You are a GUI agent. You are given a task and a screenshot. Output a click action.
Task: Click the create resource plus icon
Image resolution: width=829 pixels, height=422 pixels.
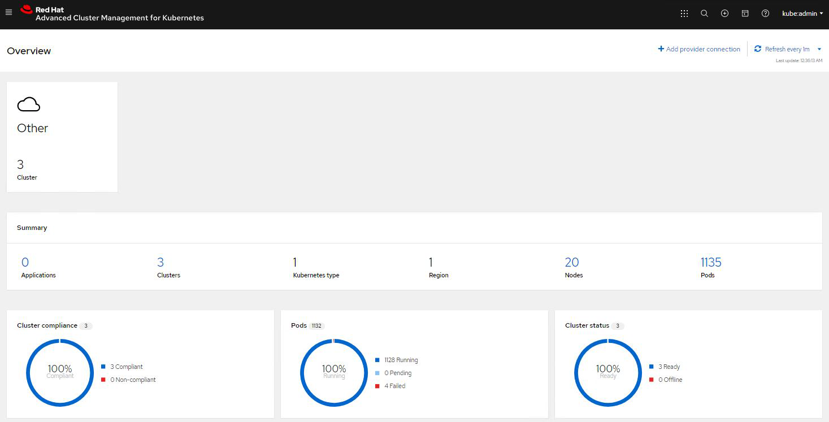coord(724,14)
